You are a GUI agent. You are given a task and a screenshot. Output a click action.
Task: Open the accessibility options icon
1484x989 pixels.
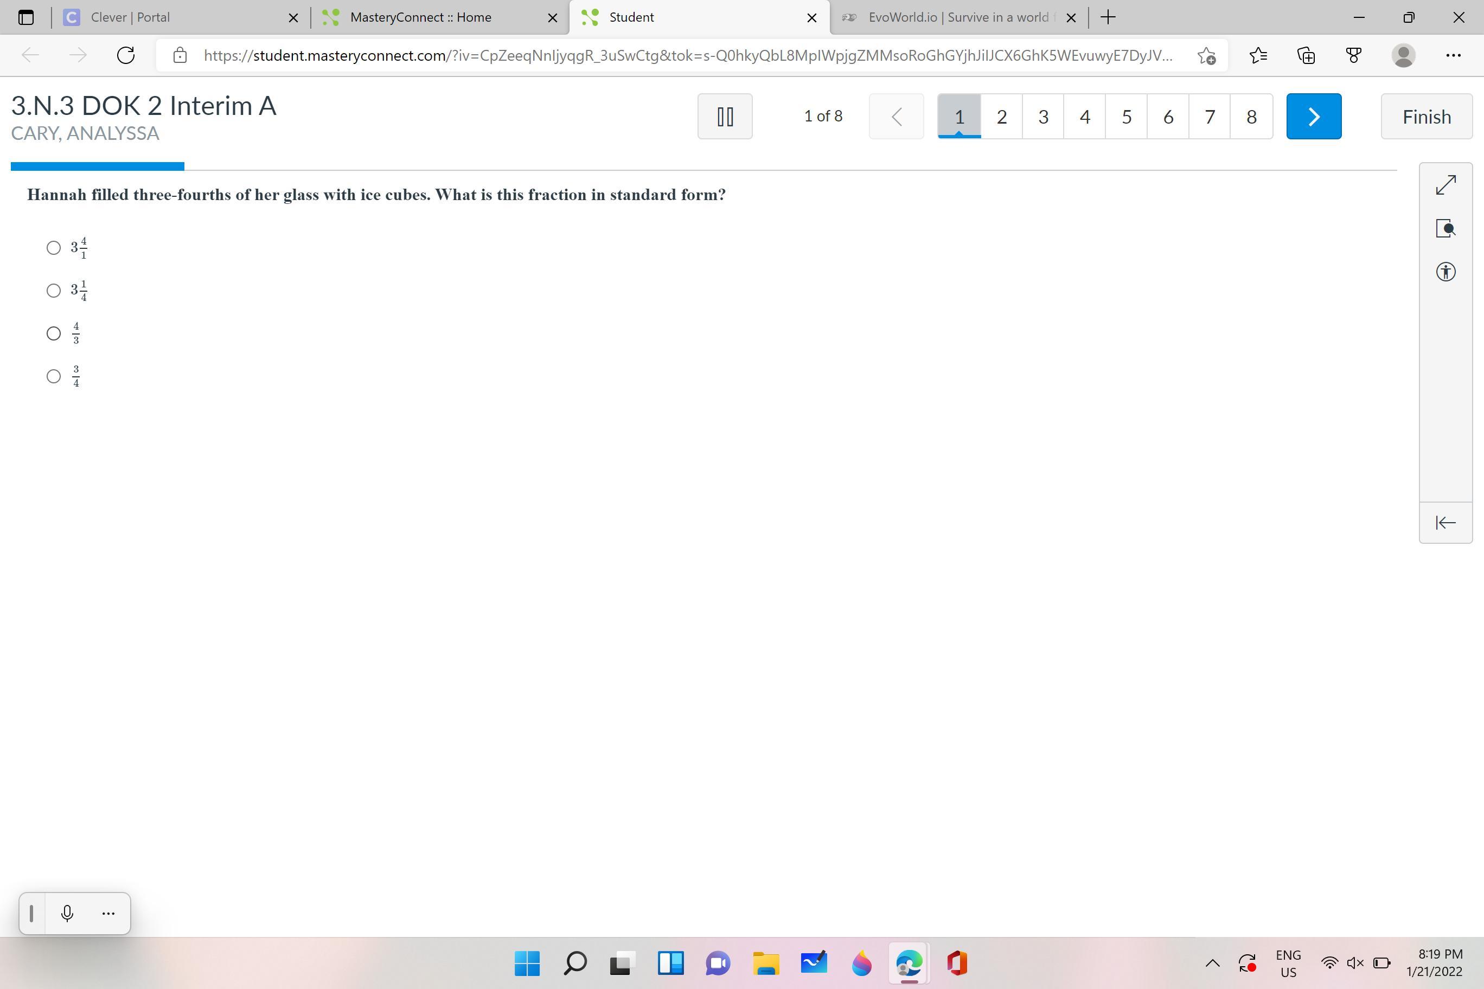pyautogui.click(x=1445, y=272)
